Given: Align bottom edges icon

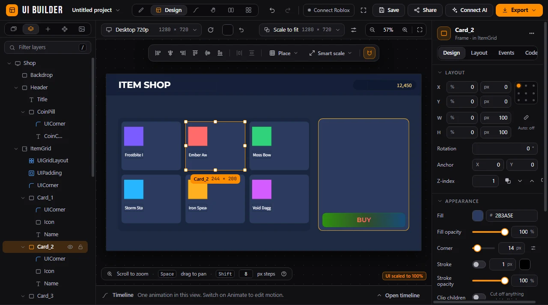Looking at the screenshot, I should [x=220, y=53].
